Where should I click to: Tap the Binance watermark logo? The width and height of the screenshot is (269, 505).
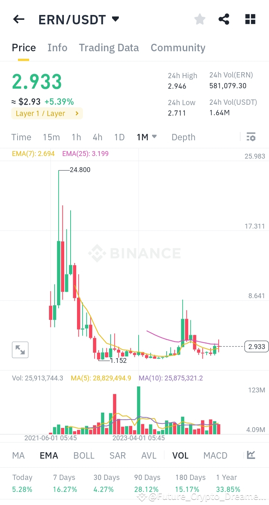[134, 253]
